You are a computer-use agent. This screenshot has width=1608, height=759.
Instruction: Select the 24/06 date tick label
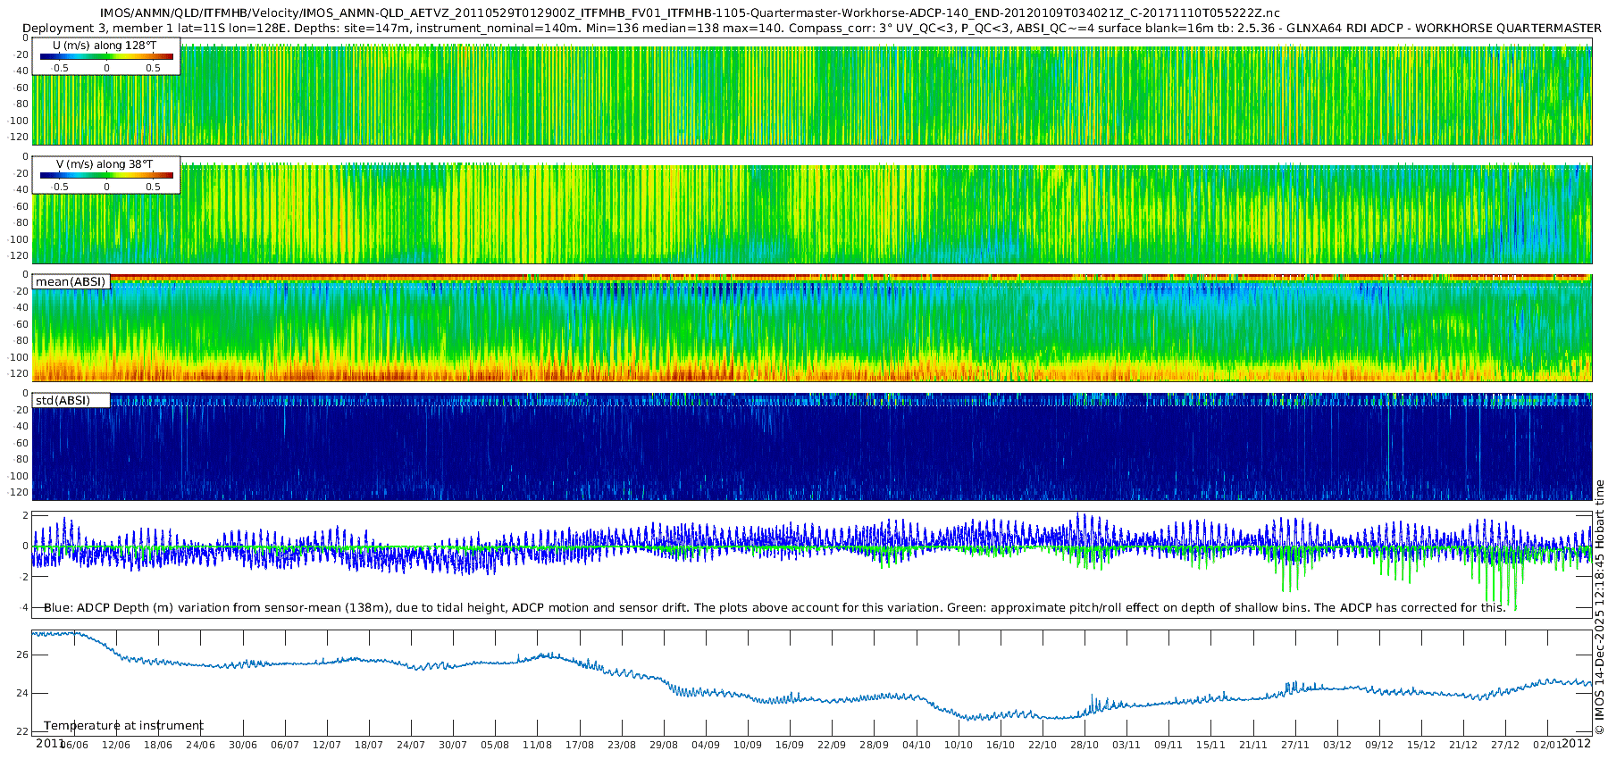[200, 745]
